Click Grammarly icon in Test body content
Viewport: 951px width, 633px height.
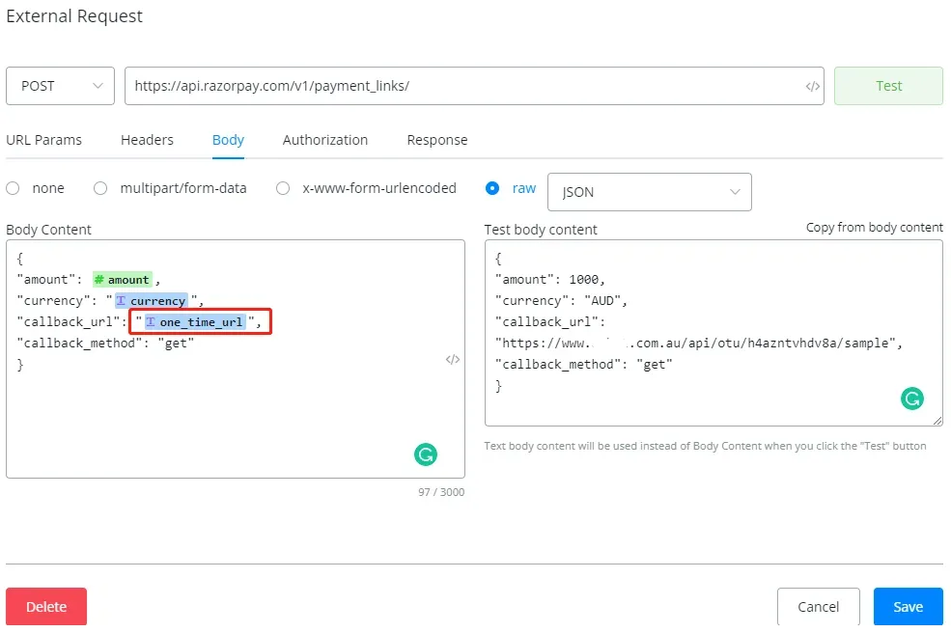pyautogui.click(x=912, y=399)
